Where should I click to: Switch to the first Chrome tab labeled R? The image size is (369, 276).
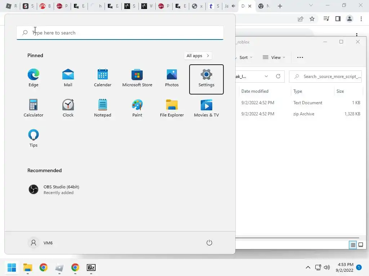click(x=12, y=6)
